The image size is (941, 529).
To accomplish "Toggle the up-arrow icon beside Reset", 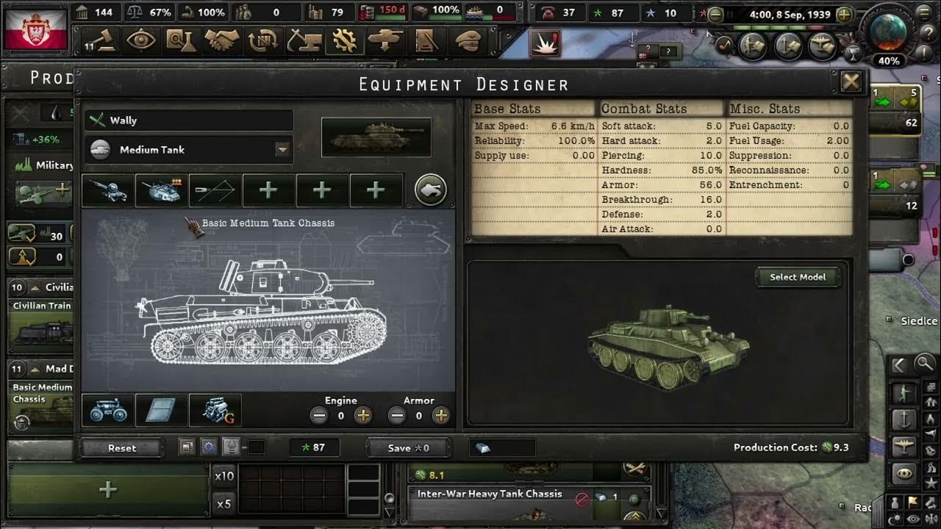I will tap(231, 447).
